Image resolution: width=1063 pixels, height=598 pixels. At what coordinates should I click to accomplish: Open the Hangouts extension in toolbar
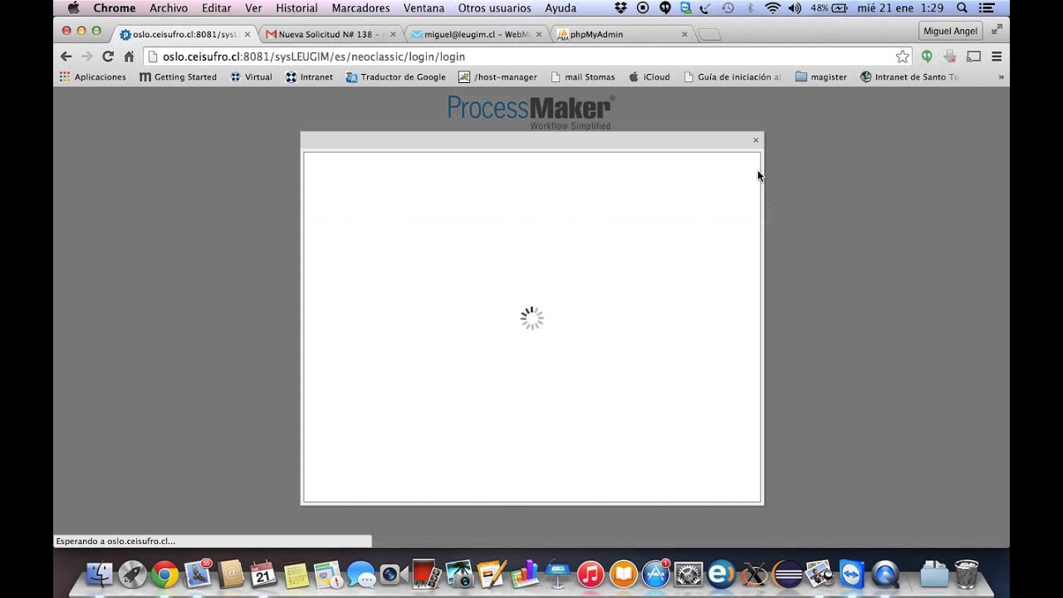click(x=927, y=56)
